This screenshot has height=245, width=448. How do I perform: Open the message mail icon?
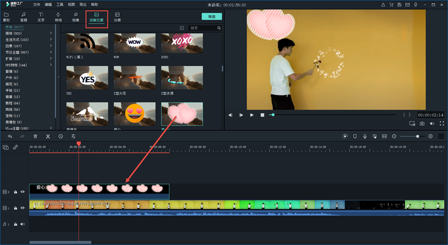407,5
